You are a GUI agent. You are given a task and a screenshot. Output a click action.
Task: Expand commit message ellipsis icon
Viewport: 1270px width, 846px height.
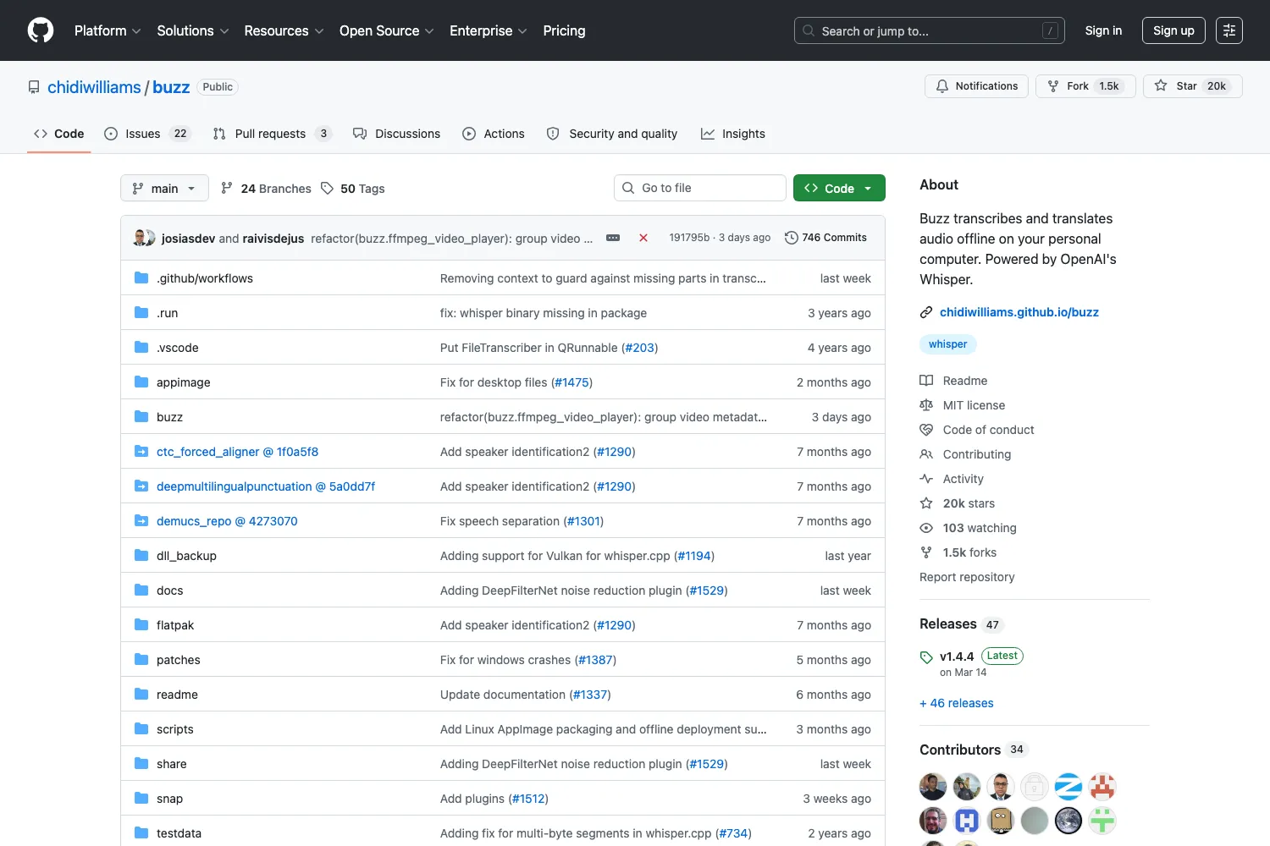tap(613, 238)
